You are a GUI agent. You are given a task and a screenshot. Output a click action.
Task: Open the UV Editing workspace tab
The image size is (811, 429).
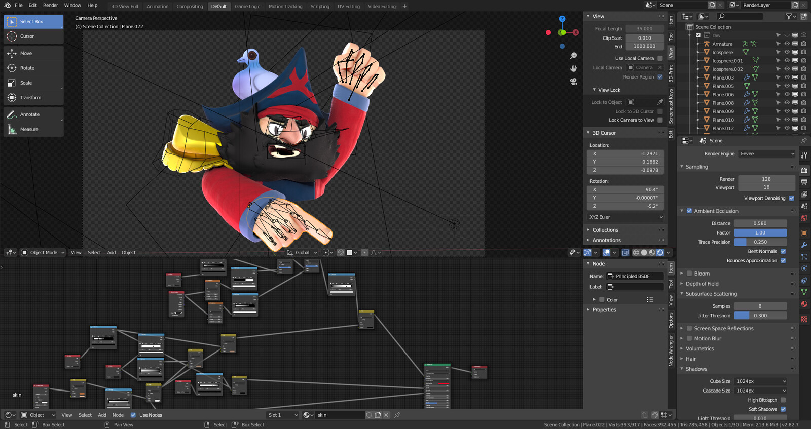(x=349, y=7)
